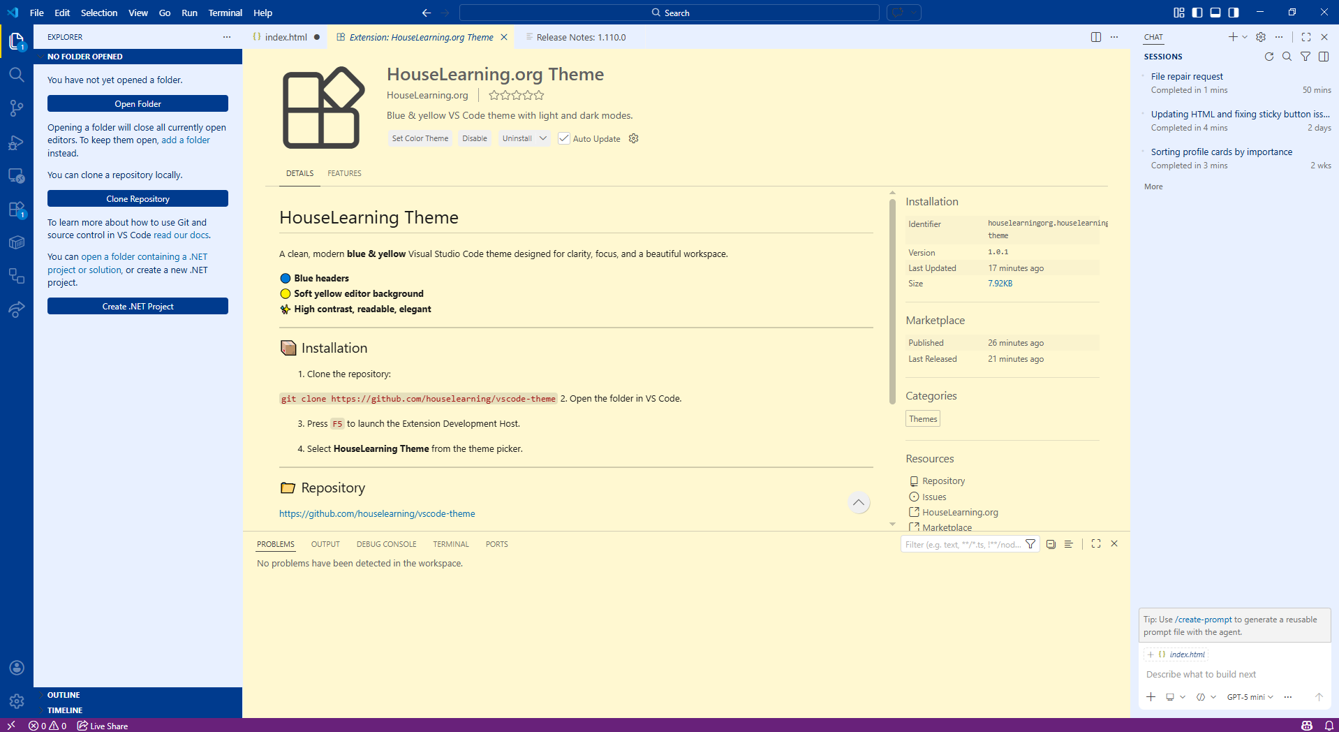Open the Search view in activity bar
The image size is (1339, 732).
pyautogui.click(x=17, y=75)
